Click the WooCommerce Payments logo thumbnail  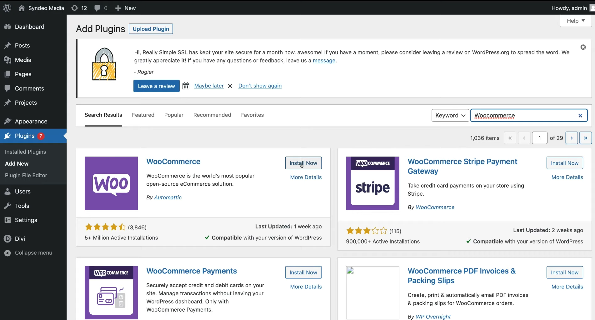111,292
